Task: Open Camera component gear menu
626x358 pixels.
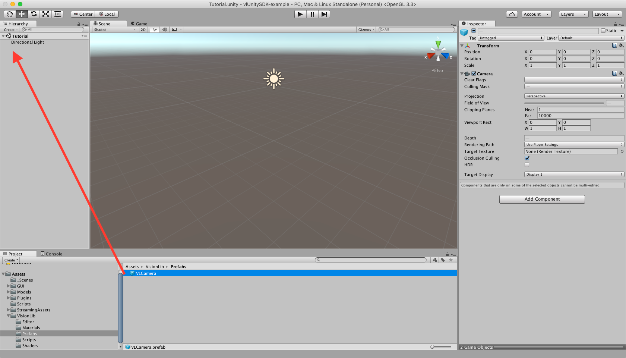Action: [x=621, y=73]
